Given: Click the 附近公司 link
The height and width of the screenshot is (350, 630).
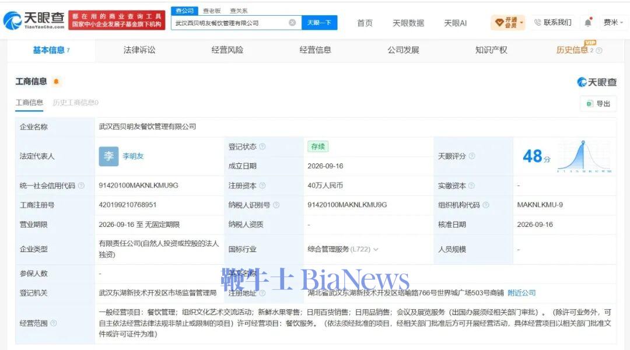Looking at the screenshot, I should (521, 293).
